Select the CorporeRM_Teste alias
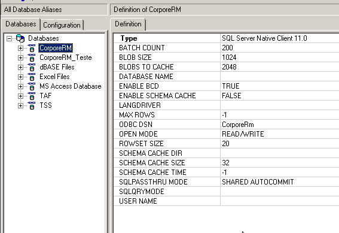 click(x=66, y=58)
